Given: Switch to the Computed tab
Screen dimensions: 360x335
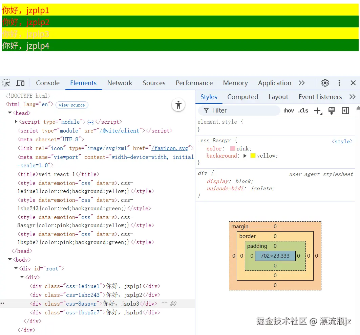Looking at the screenshot, I should pos(242,97).
